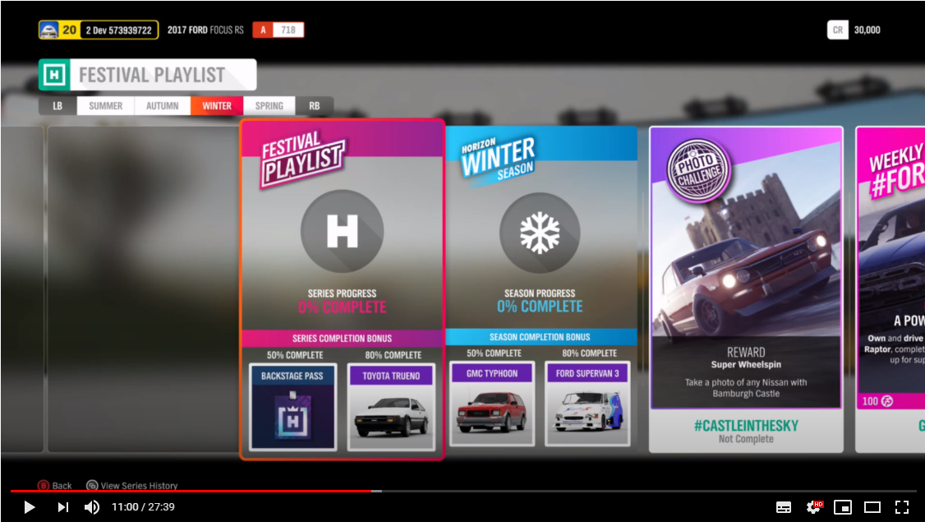Click the Not Complete status text
Viewport: 925px width, 522px height.
pyautogui.click(x=746, y=439)
